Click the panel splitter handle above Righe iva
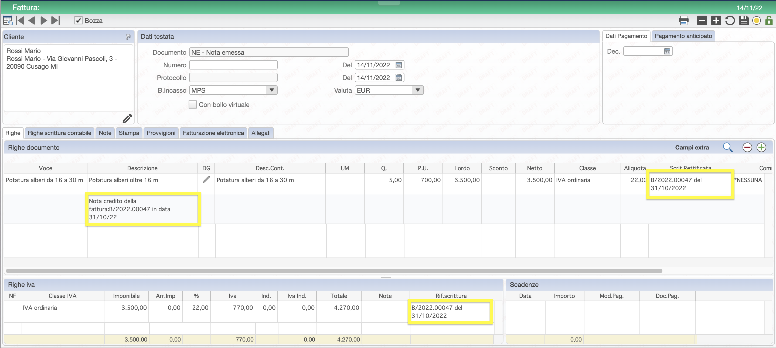Viewport: 776px width, 348px height. point(386,277)
